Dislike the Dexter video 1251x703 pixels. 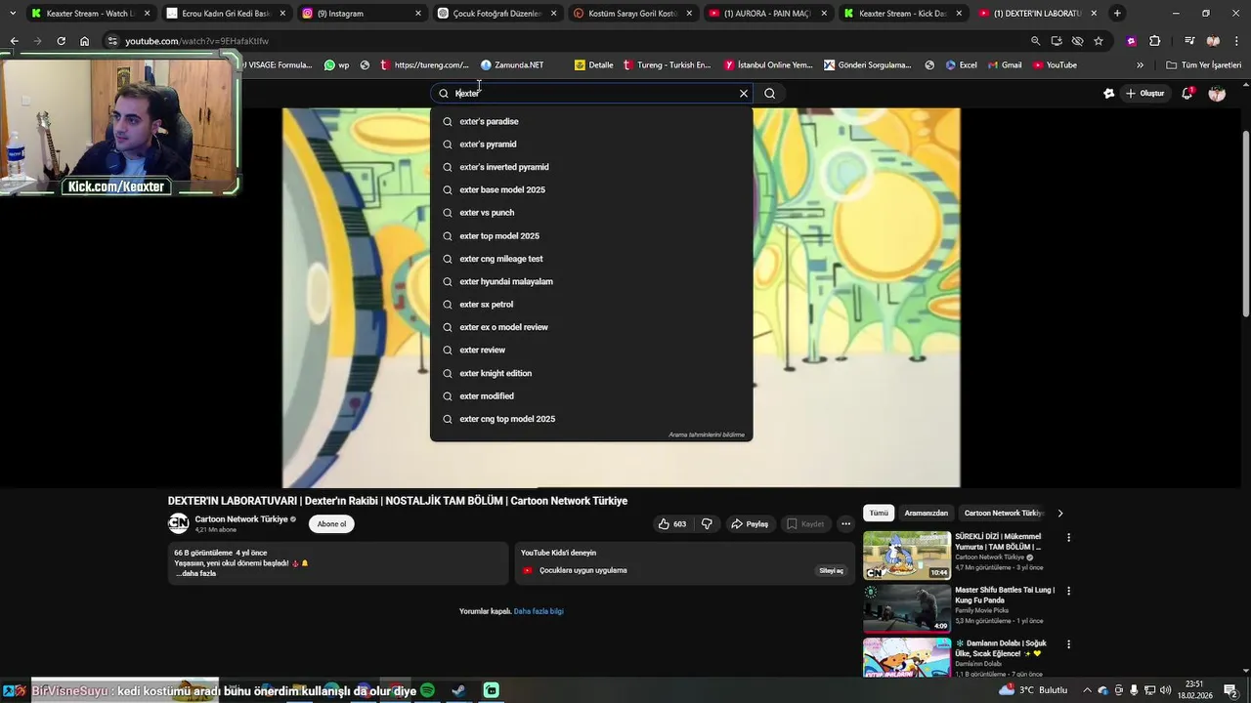[707, 524]
